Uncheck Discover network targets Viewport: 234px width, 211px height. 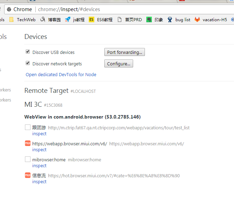coord(28,63)
